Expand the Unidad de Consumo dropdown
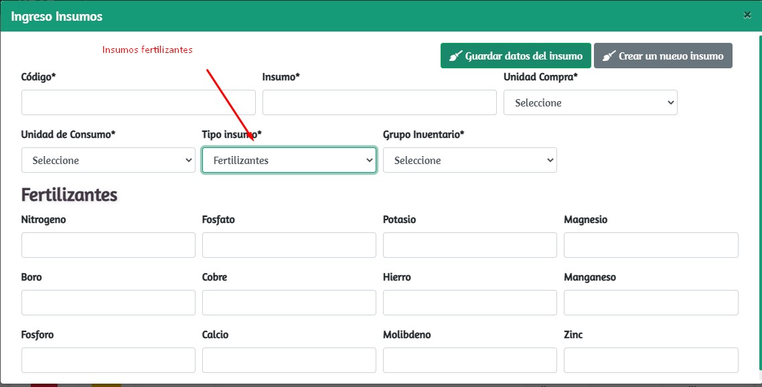Viewport: 762px width, 387px height. click(x=108, y=160)
